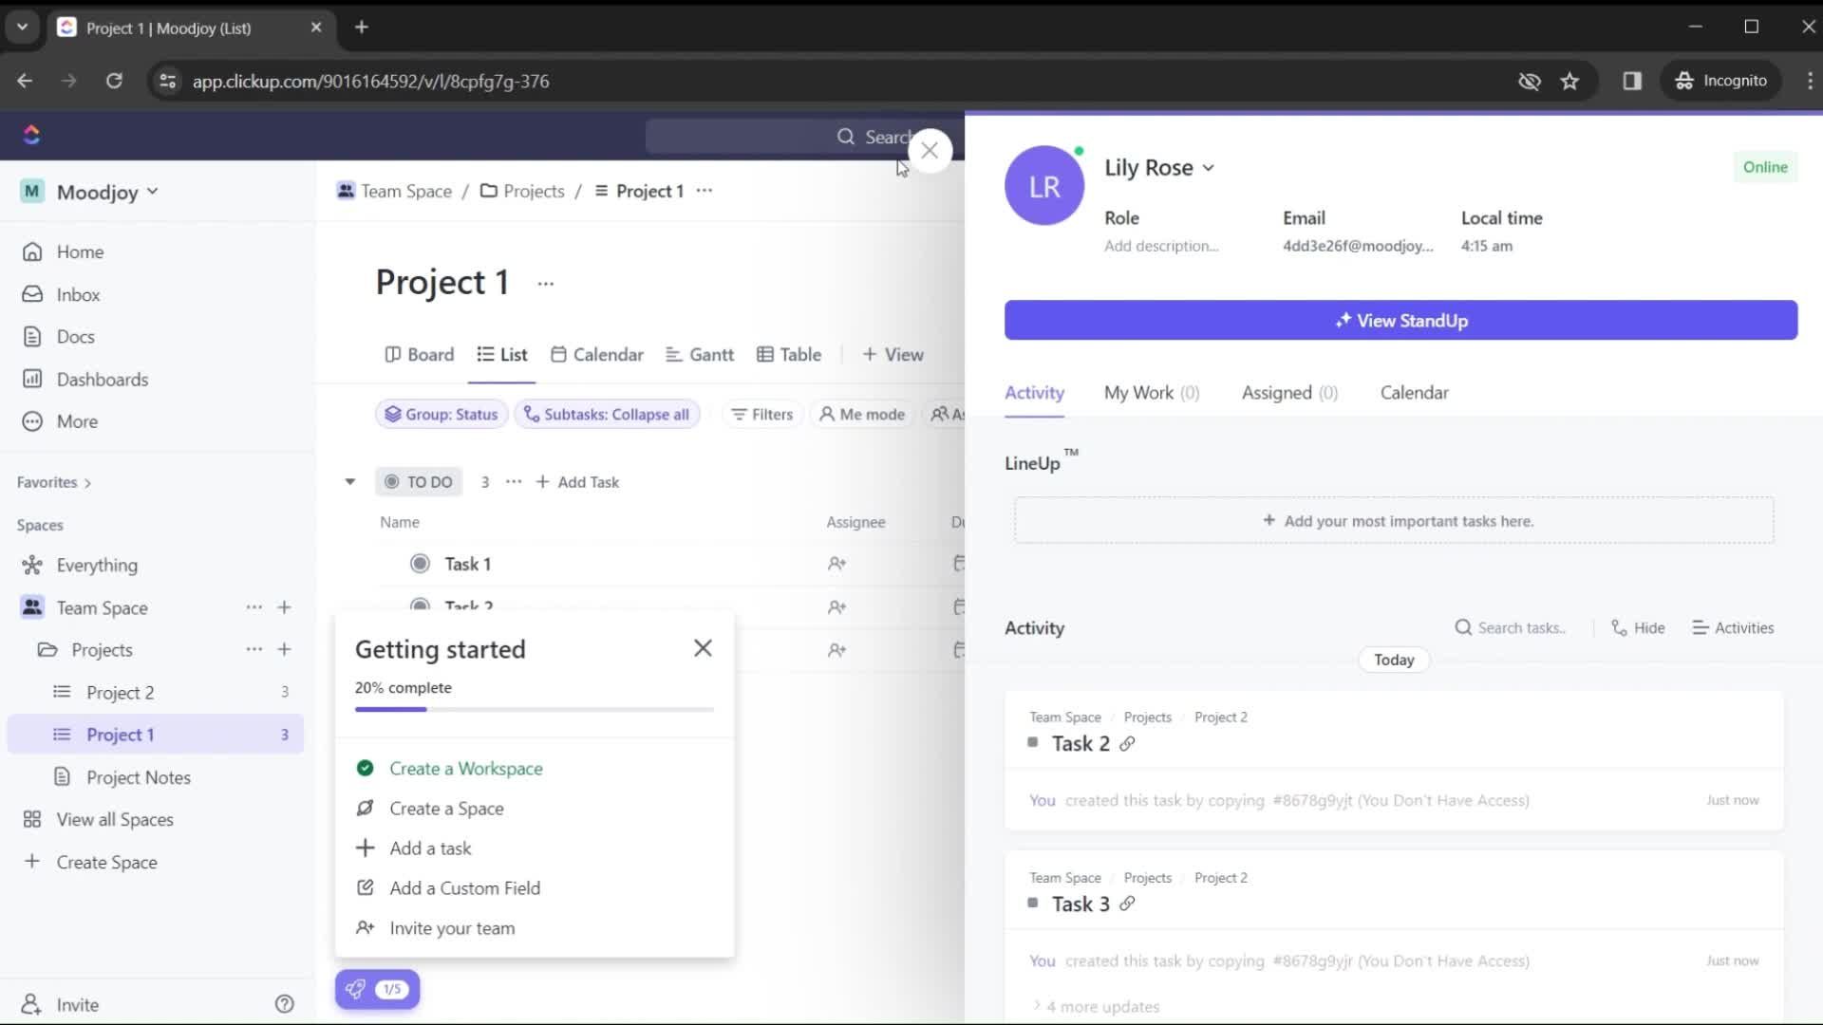Click the Team Space breadcrumb

click(395, 192)
